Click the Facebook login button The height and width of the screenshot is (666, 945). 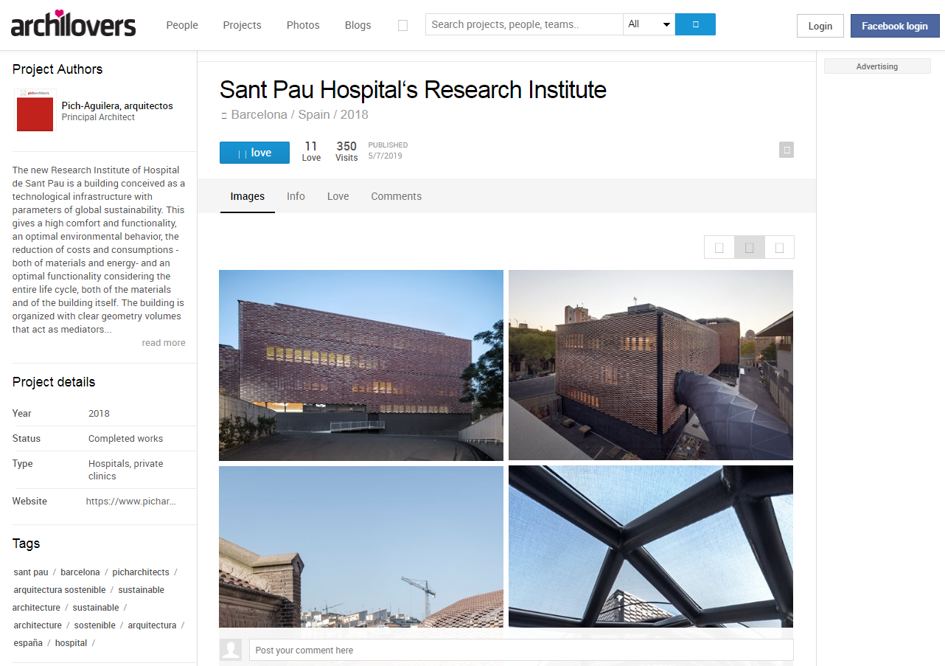[895, 26]
